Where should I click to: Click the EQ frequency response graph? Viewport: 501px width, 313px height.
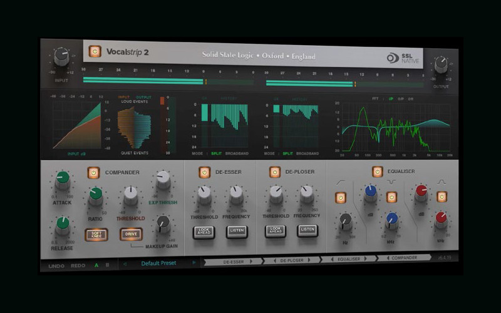pyautogui.click(x=396, y=127)
